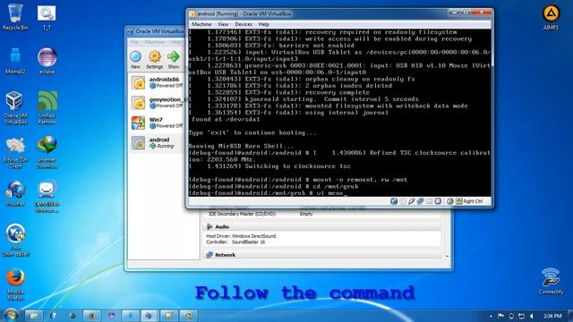
Task: Open File menu in VirtualBox Manager window
Action: click(134, 42)
